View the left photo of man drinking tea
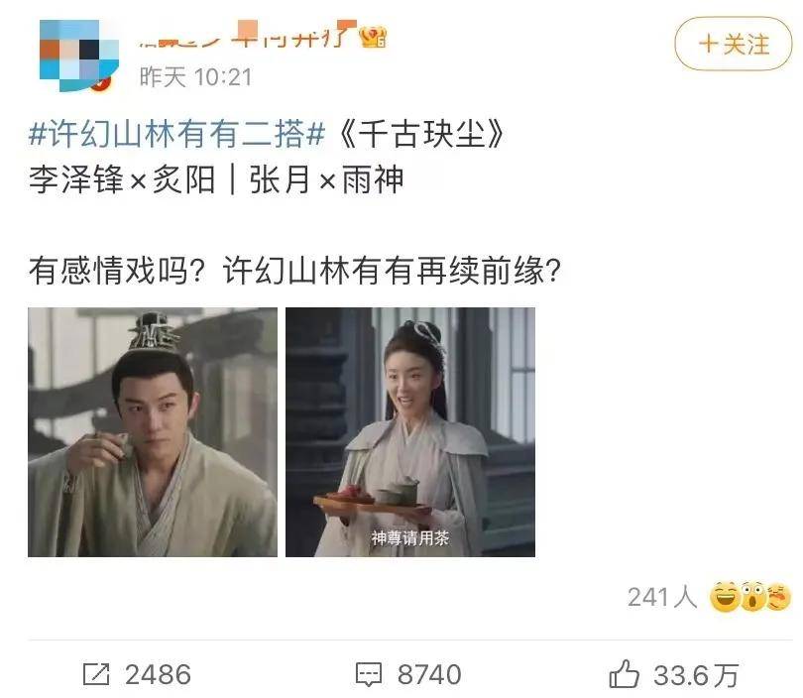The image size is (803, 698). pos(153,432)
